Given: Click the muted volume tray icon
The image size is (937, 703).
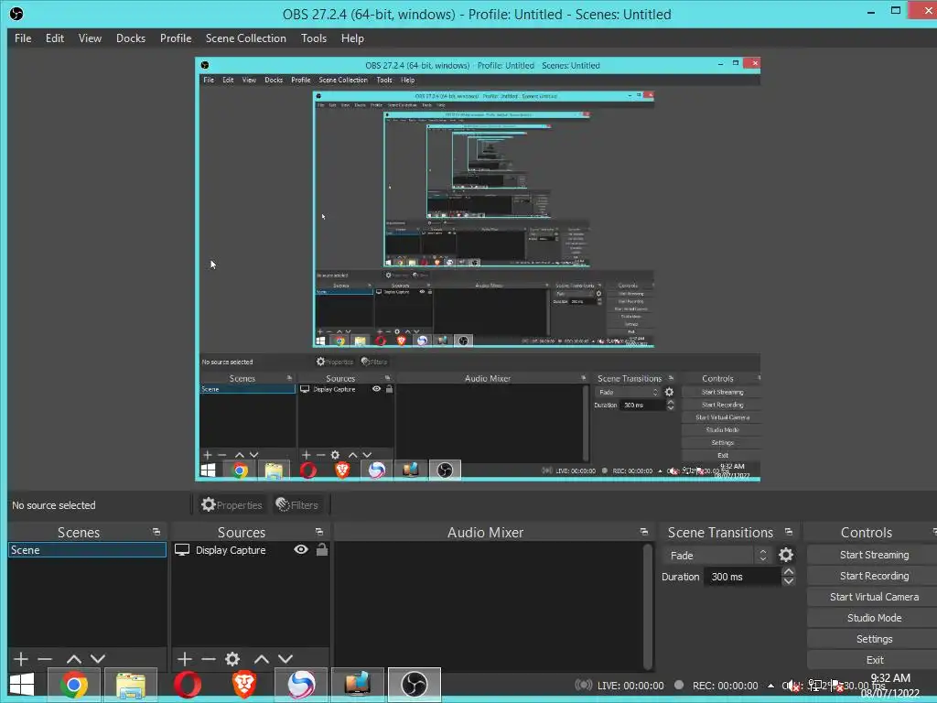Looking at the screenshot, I should pyautogui.click(x=792, y=686).
